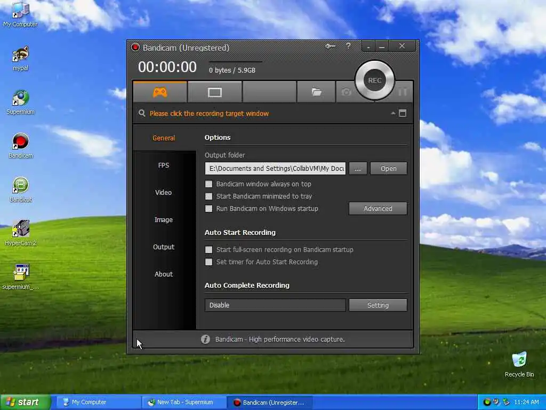Click the camera screenshot capture icon
Screen dimensions: 546x410
[346, 92]
